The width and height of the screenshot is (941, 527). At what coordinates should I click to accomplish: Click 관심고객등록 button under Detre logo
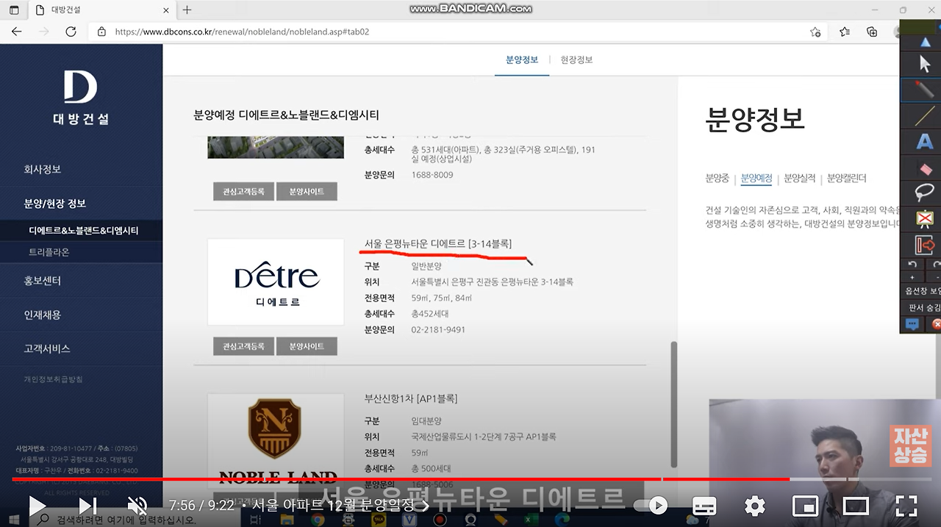(x=243, y=346)
